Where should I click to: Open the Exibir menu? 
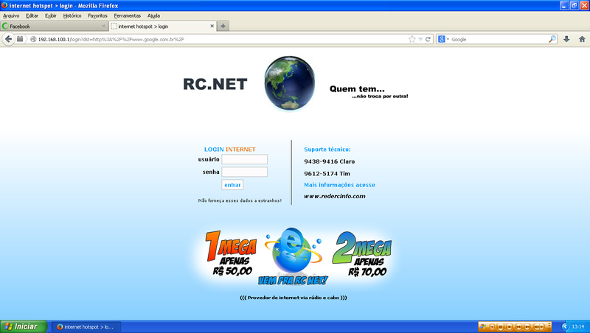pyautogui.click(x=50, y=15)
